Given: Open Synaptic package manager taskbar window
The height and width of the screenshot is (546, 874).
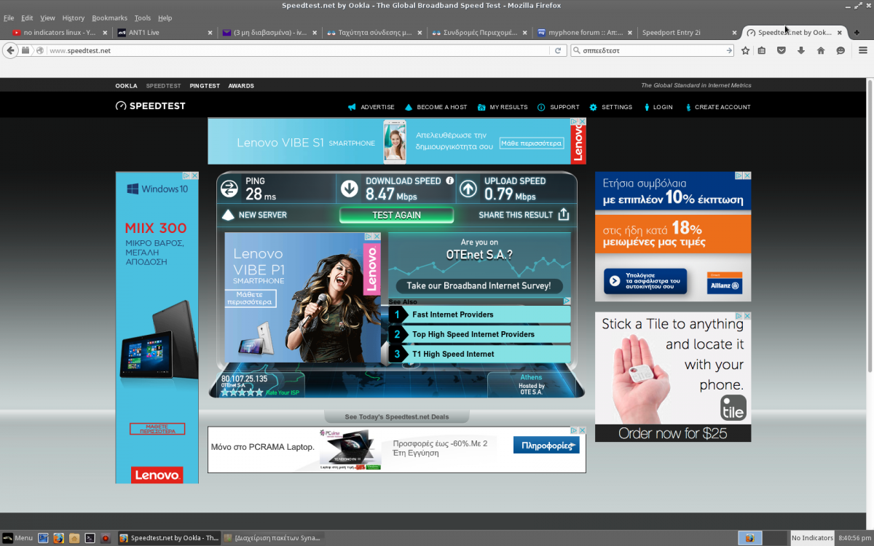Looking at the screenshot, I should pyautogui.click(x=272, y=538).
